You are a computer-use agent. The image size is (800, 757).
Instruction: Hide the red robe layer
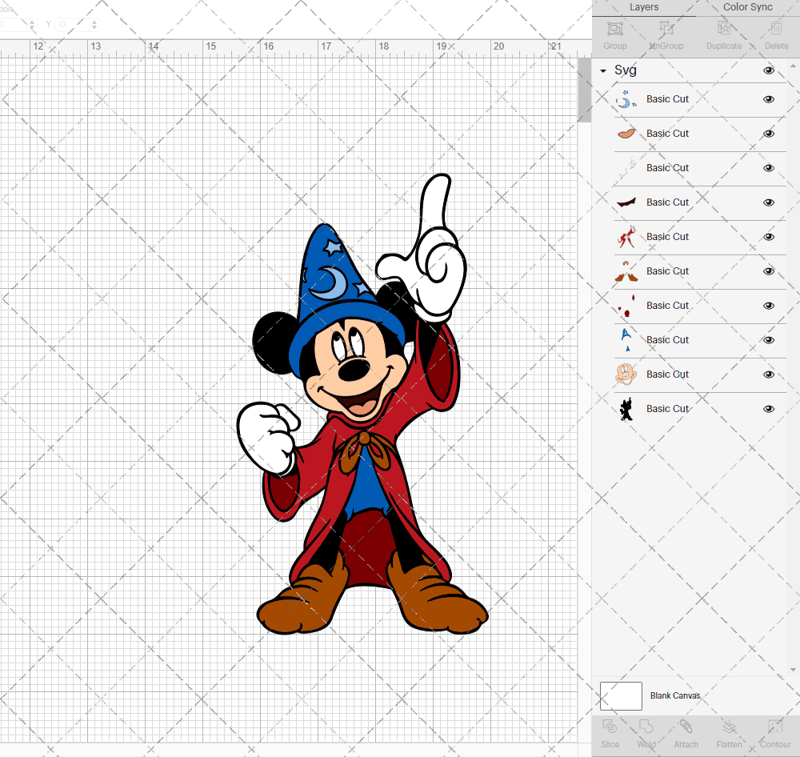pos(768,237)
